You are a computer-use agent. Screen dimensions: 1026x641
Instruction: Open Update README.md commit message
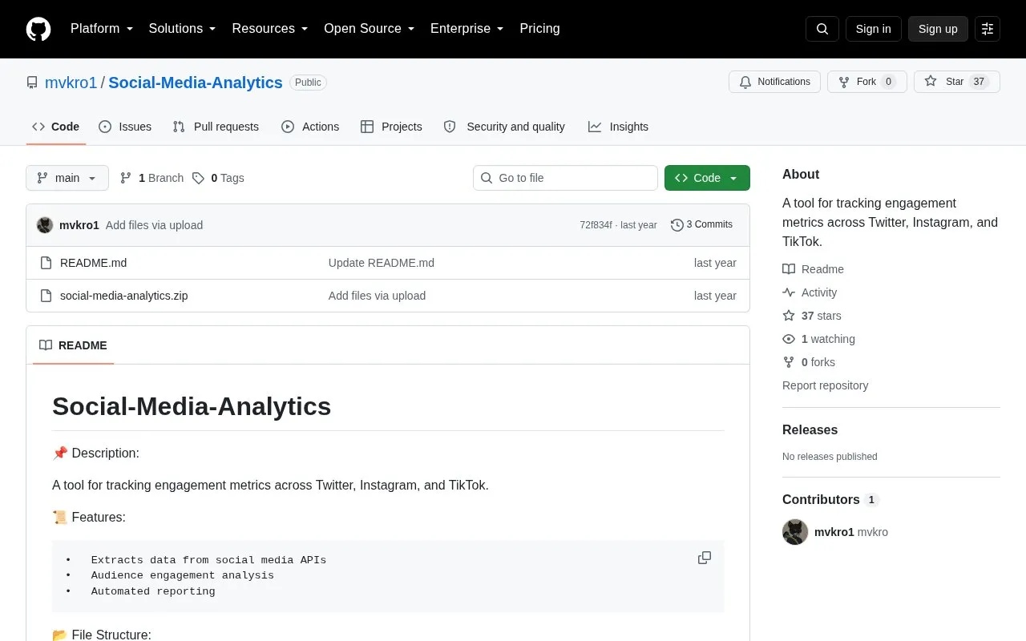[382, 263]
